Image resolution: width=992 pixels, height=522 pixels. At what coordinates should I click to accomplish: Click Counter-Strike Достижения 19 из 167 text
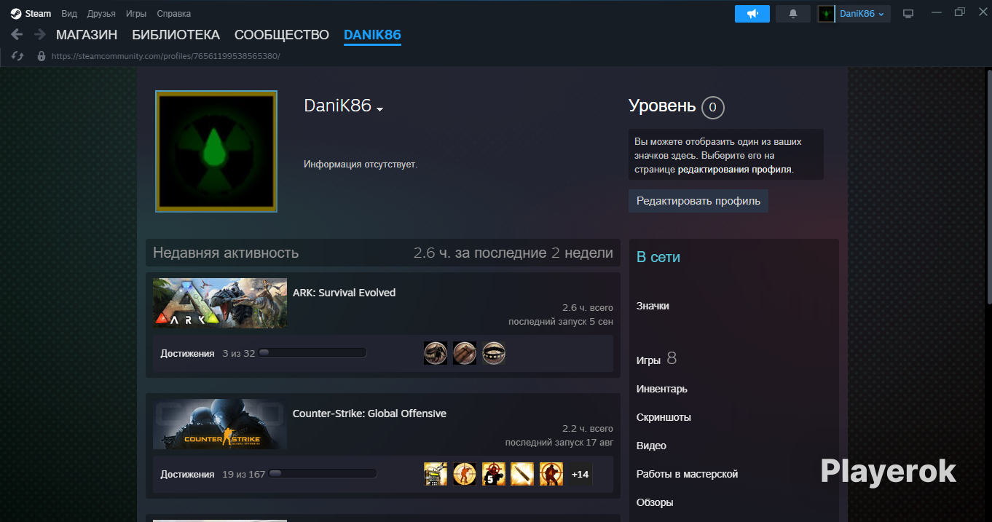click(x=213, y=474)
